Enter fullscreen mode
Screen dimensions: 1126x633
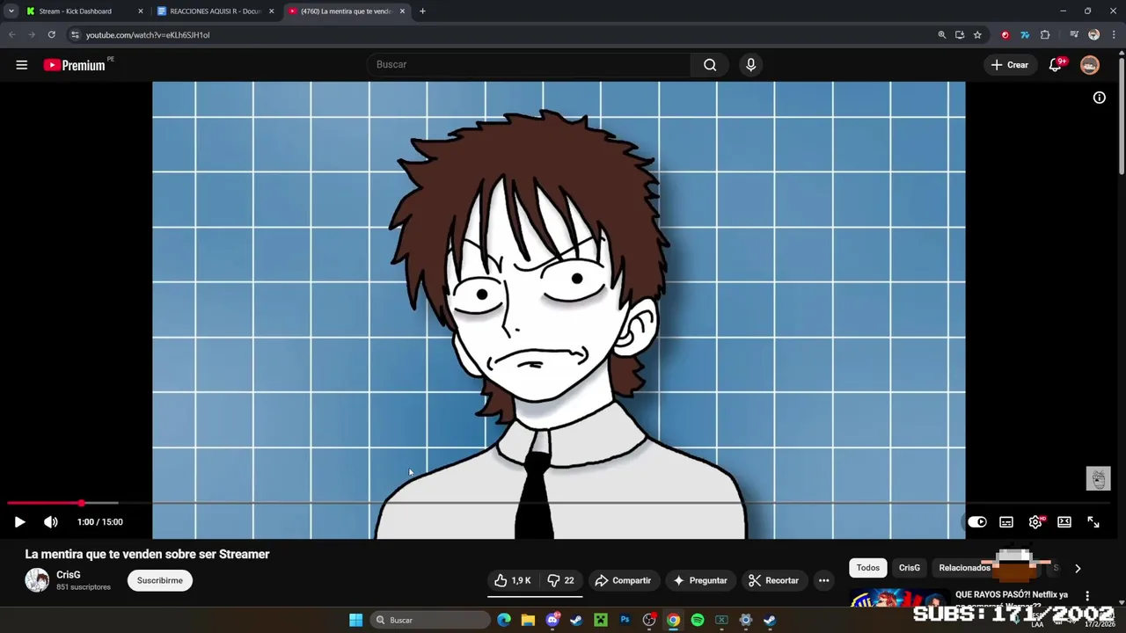pos(1093,521)
